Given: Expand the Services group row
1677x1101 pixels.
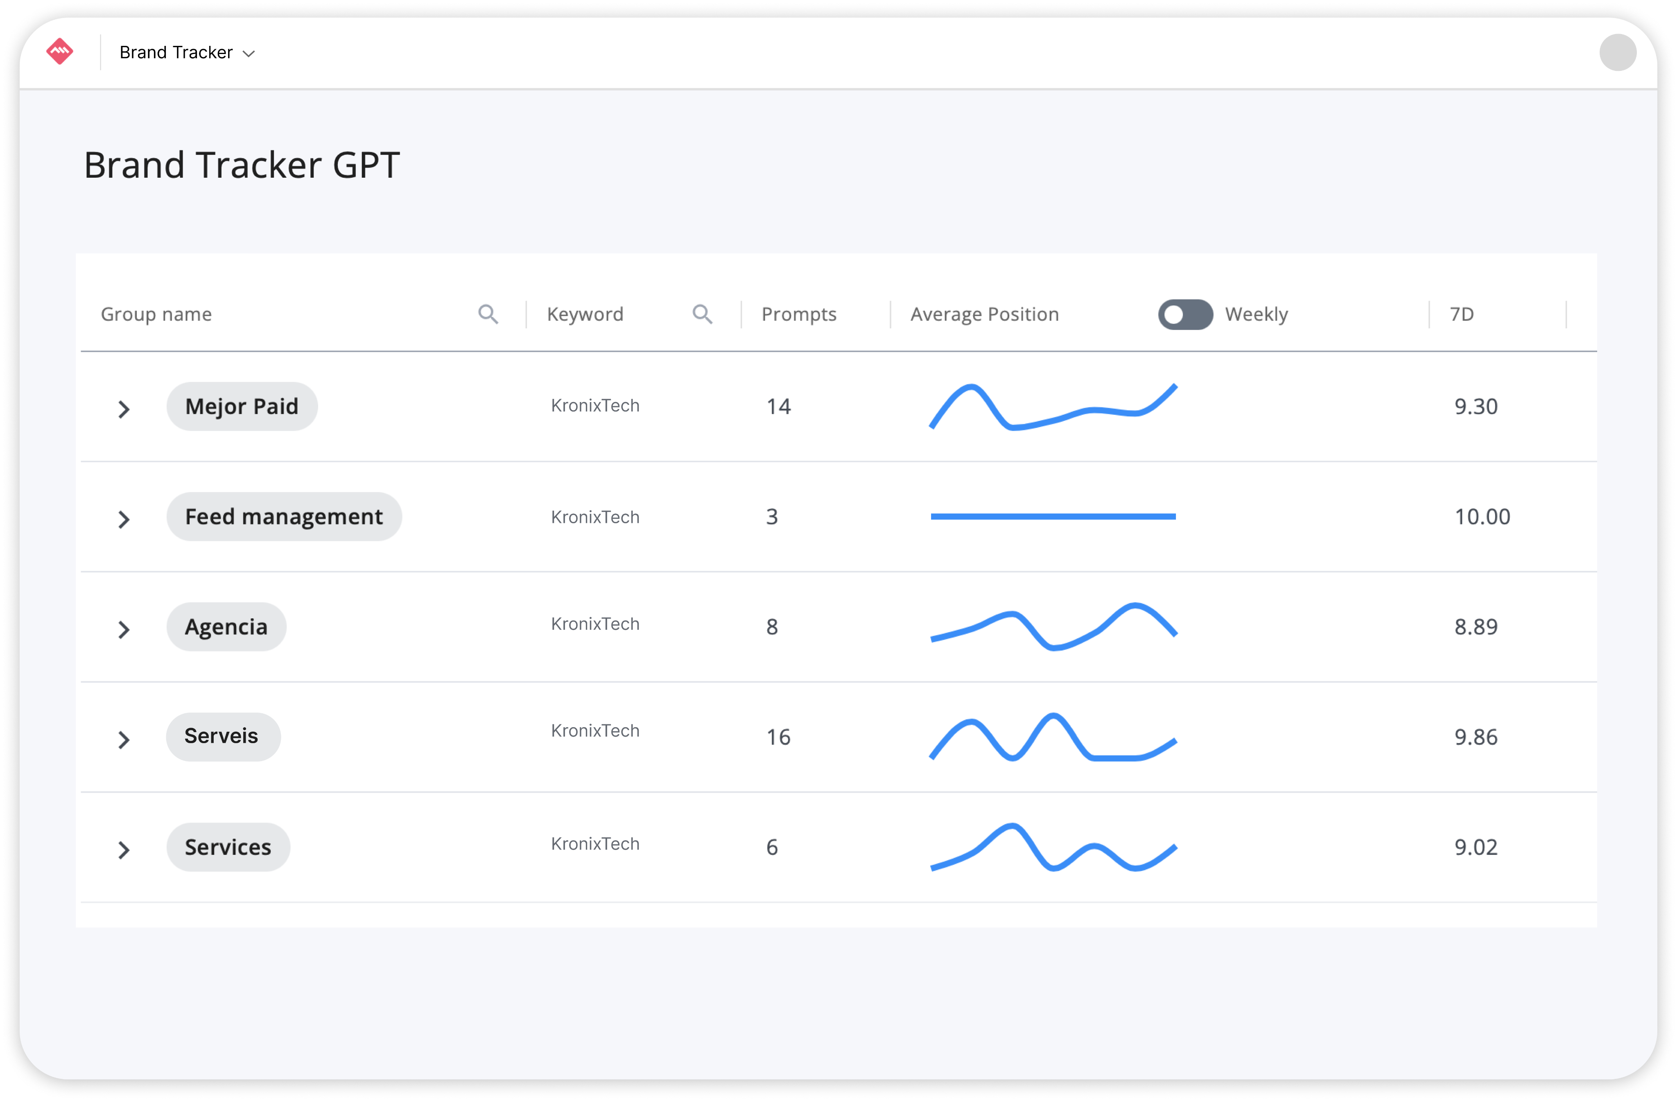Looking at the screenshot, I should pyautogui.click(x=124, y=850).
